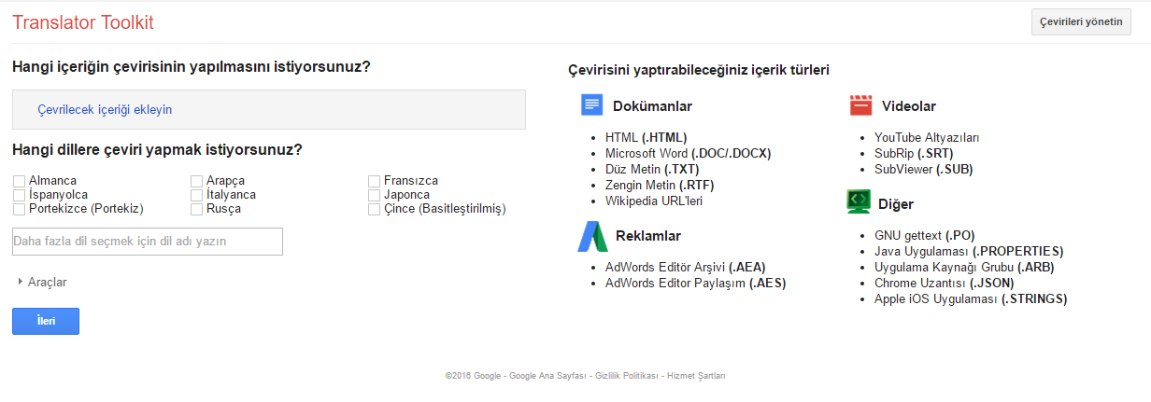Enable the Arapça checkbox
Screen dimensions: 1151x402
click(x=197, y=181)
